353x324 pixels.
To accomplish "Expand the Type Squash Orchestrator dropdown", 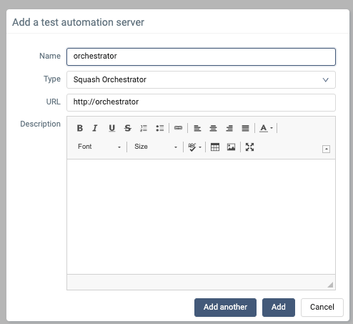I will tap(201, 79).
